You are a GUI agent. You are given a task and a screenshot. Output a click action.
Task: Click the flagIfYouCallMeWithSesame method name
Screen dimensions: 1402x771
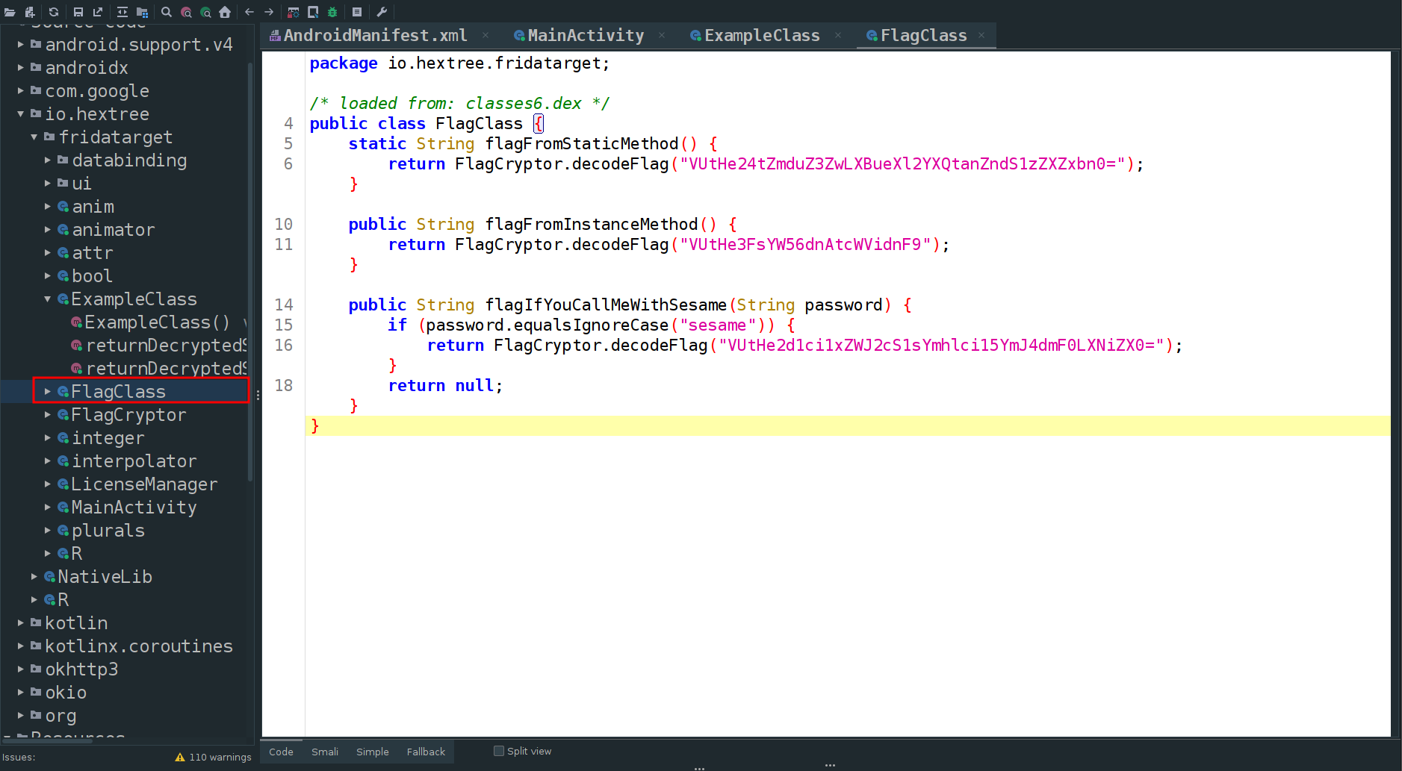click(606, 305)
